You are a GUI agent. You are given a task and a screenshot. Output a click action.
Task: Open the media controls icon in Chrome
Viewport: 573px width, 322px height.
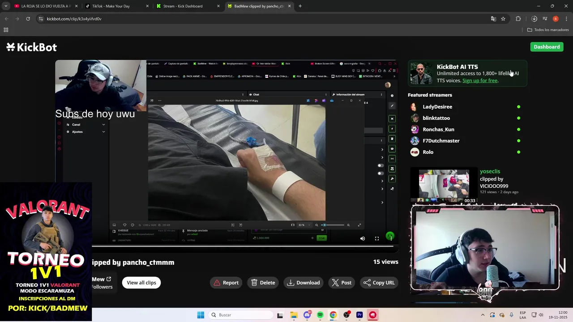pos(545,19)
